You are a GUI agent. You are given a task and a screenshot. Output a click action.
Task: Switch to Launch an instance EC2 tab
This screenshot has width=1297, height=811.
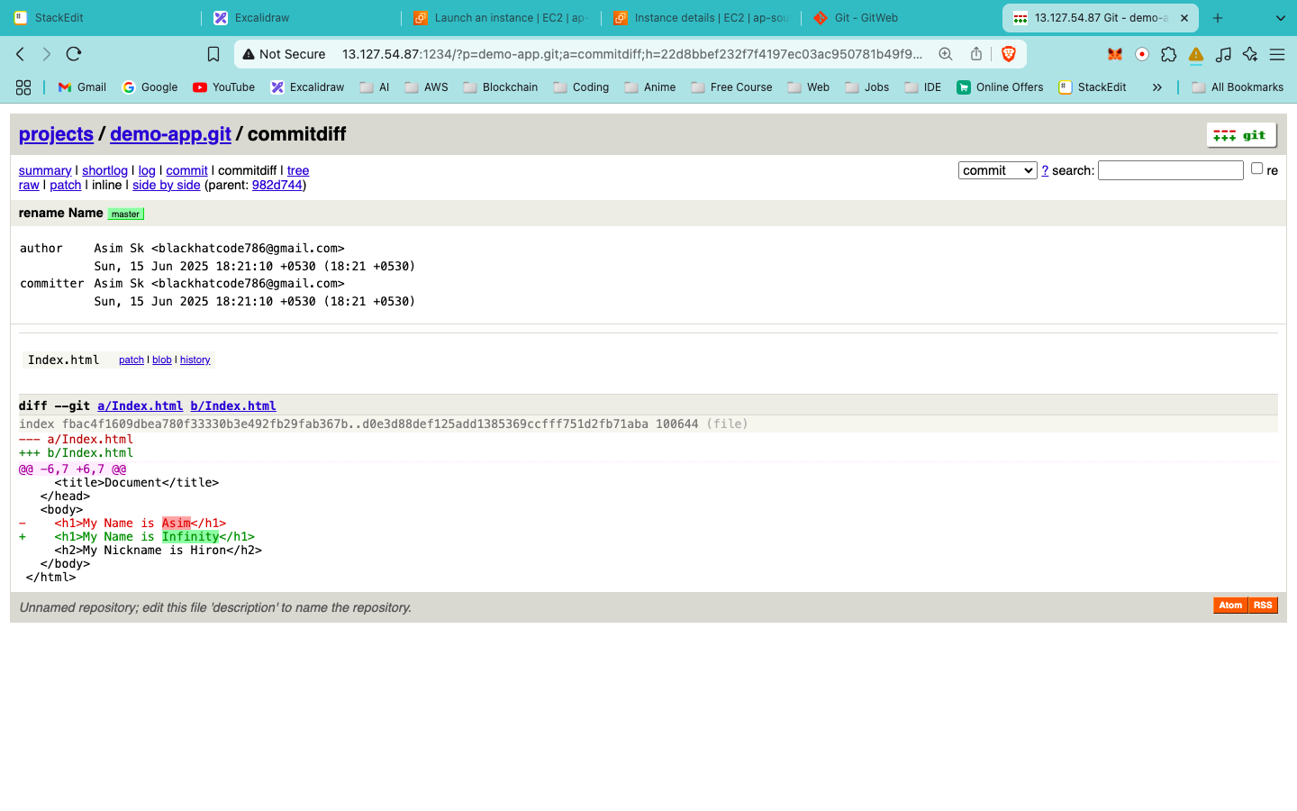(x=502, y=18)
